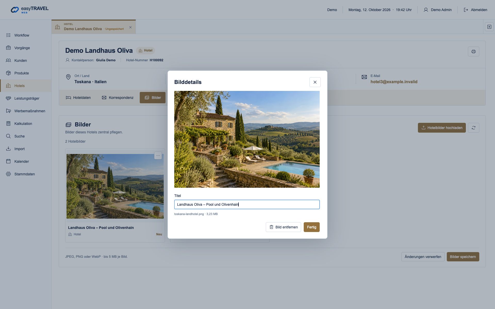
Task: Click Hotelbilder hochladen button
Action: [x=442, y=128]
